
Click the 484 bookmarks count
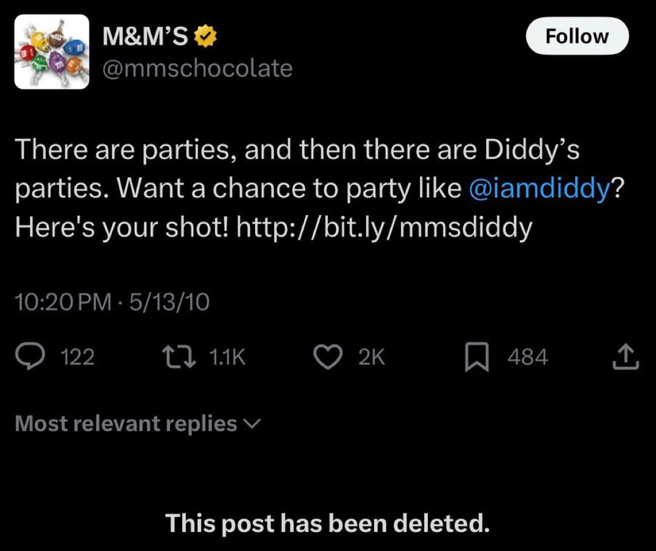pyautogui.click(x=527, y=357)
